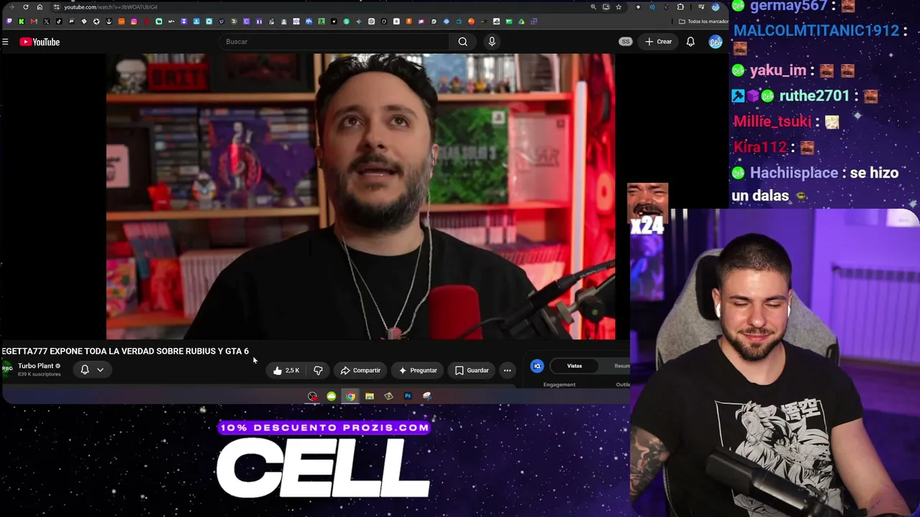Click chat username yaku_im
Viewport: 920px width, 517px height.
click(x=778, y=70)
